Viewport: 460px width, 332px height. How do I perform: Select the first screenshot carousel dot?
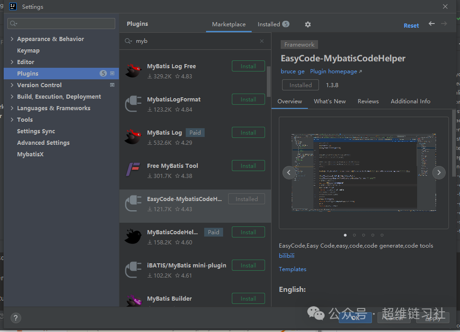coord(345,235)
